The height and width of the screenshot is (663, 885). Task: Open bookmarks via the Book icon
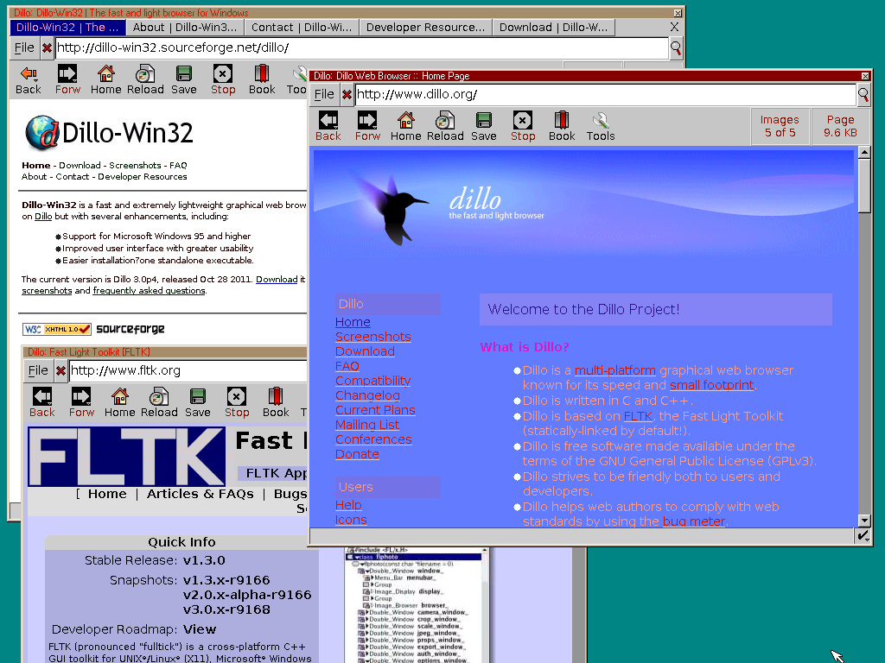pyautogui.click(x=562, y=126)
